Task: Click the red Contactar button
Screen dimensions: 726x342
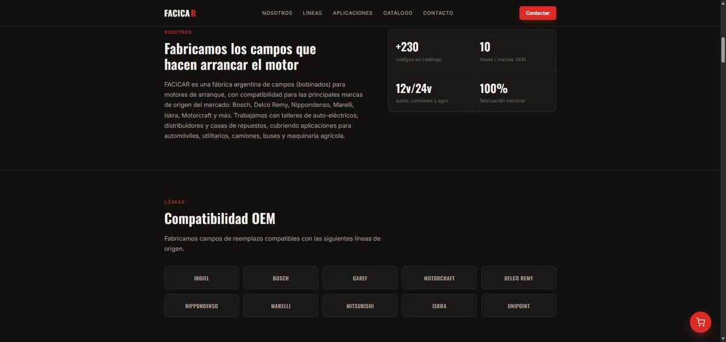Action: click(x=537, y=13)
